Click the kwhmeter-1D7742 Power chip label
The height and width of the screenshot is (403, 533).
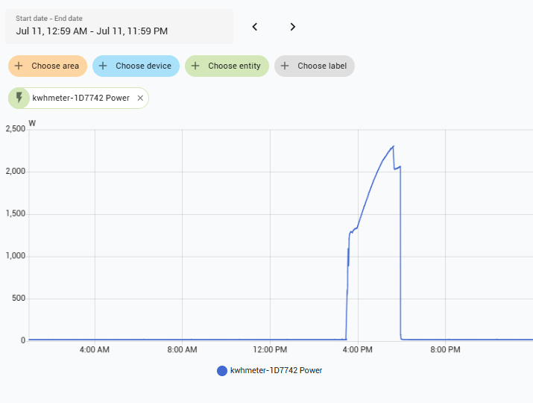81,98
